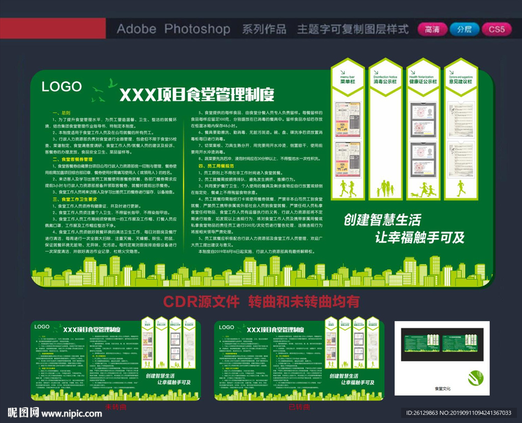Click the LOGO placeholder on the green board
The width and height of the screenshot is (522, 423).
62,87
